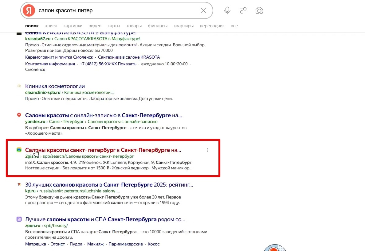Screen dimensions: 365x251
Task: Clear the search query with the X icon
Action: 203,10
